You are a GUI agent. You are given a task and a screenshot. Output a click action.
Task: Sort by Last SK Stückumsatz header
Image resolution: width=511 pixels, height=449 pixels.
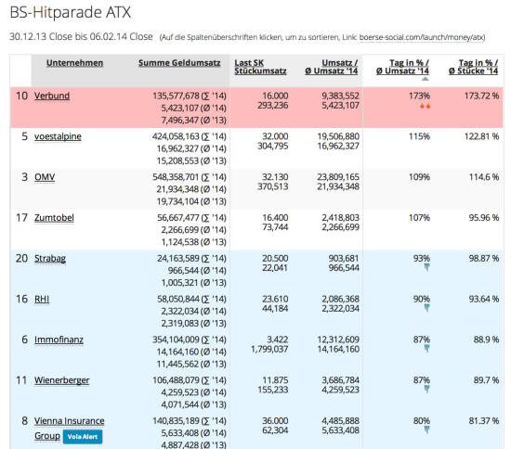coord(260,67)
